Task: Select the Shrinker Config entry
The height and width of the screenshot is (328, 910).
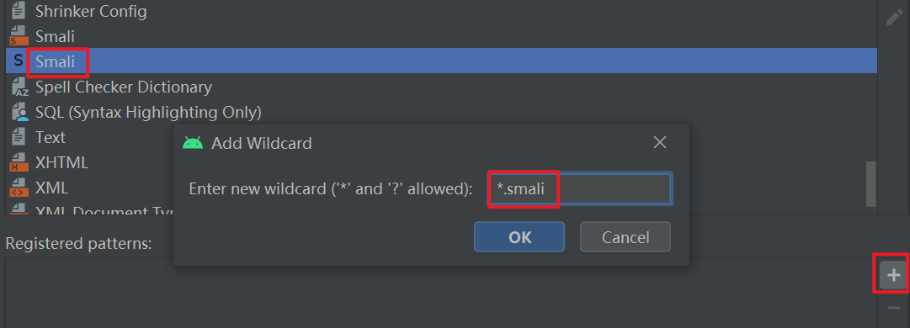Action: point(91,11)
